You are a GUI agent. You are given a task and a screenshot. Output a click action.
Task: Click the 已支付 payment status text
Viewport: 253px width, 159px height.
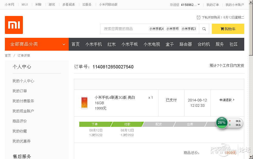(171, 100)
